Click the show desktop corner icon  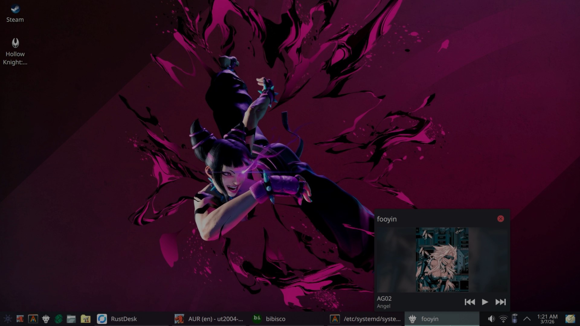click(x=570, y=319)
